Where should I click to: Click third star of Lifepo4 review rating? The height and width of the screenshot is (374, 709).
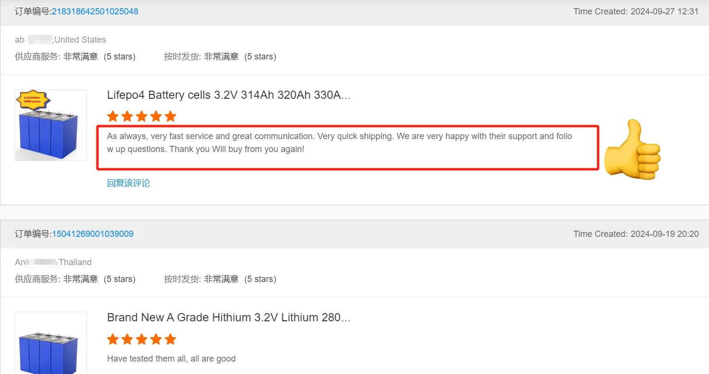pyautogui.click(x=142, y=117)
